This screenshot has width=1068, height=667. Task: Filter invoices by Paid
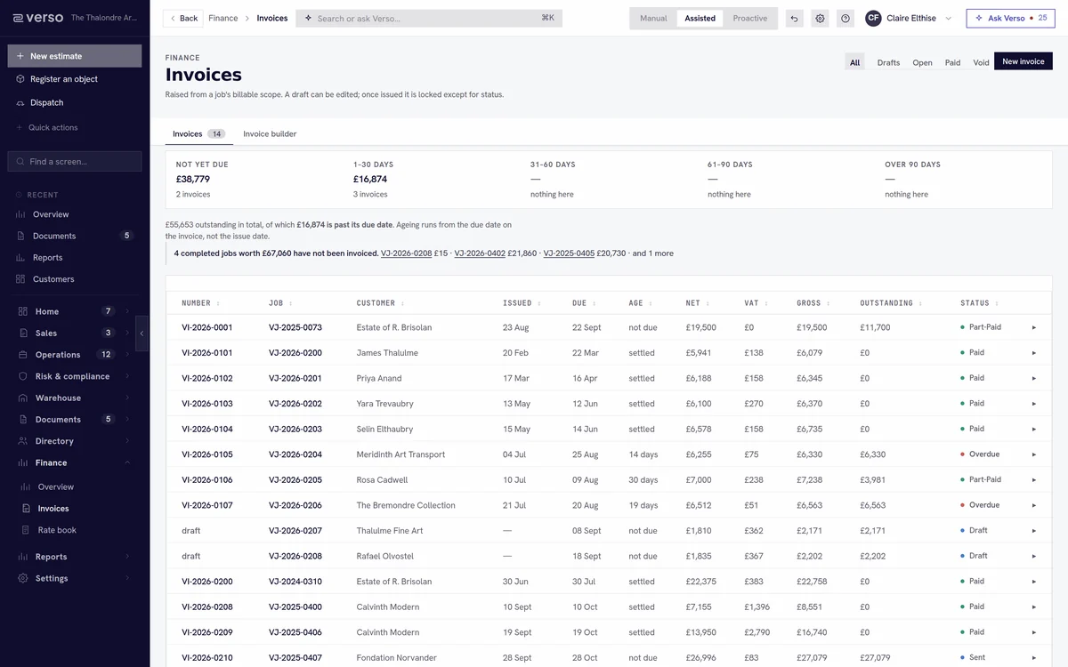point(952,62)
